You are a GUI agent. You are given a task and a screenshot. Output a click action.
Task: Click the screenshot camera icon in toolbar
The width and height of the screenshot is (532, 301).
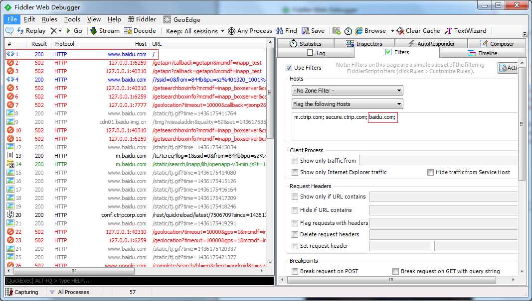(336, 31)
